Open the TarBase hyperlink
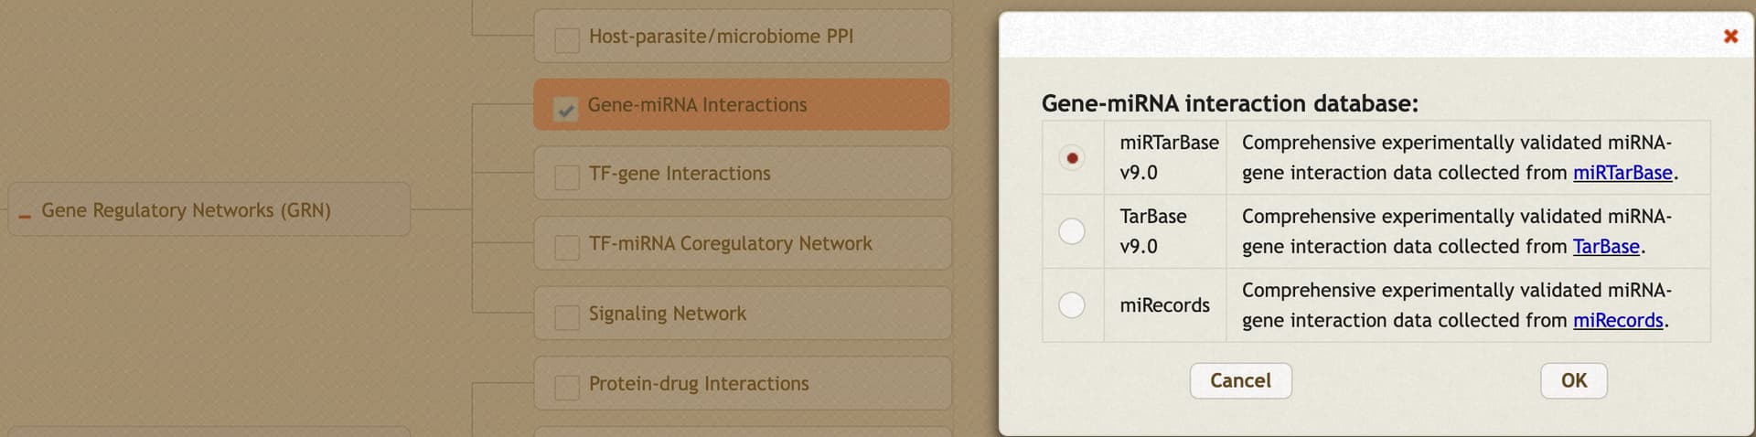Viewport: 1756px width, 437px height. pyautogui.click(x=1606, y=247)
